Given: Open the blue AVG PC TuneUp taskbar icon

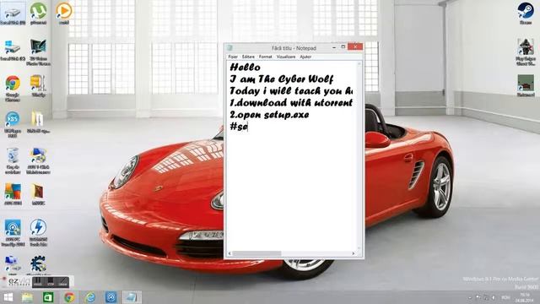Looking at the screenshot, I should 111,297.
